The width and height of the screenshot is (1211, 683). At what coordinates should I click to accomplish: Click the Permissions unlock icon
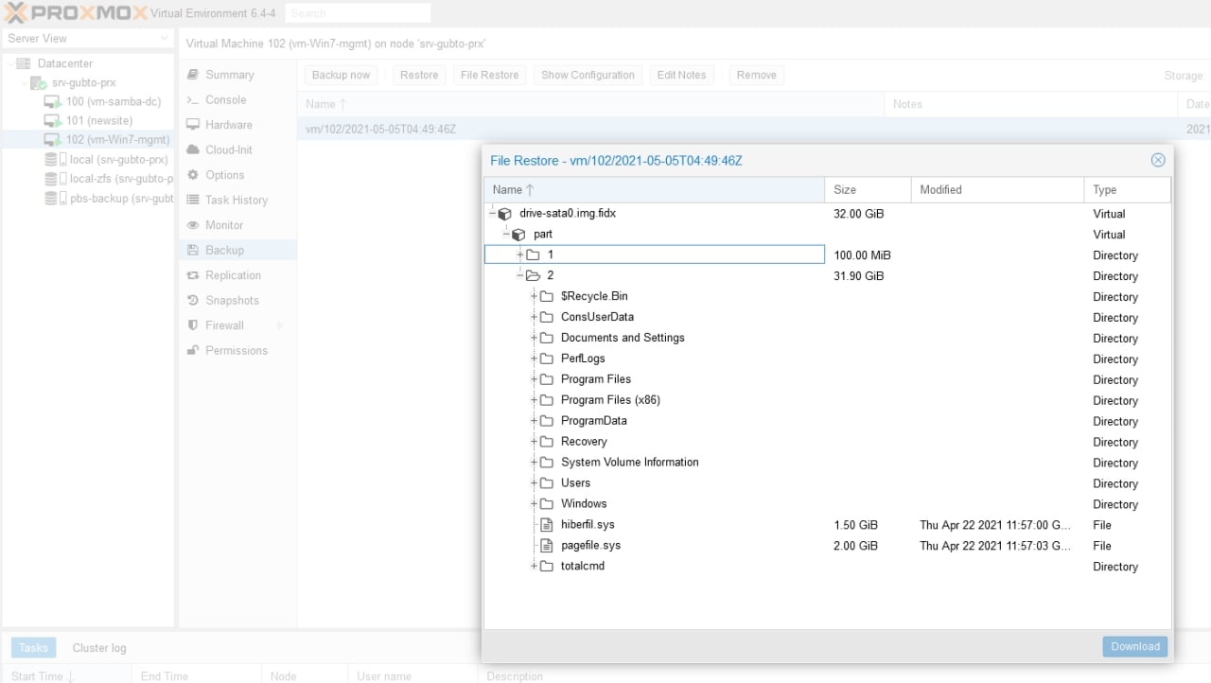tap(193, 350)
